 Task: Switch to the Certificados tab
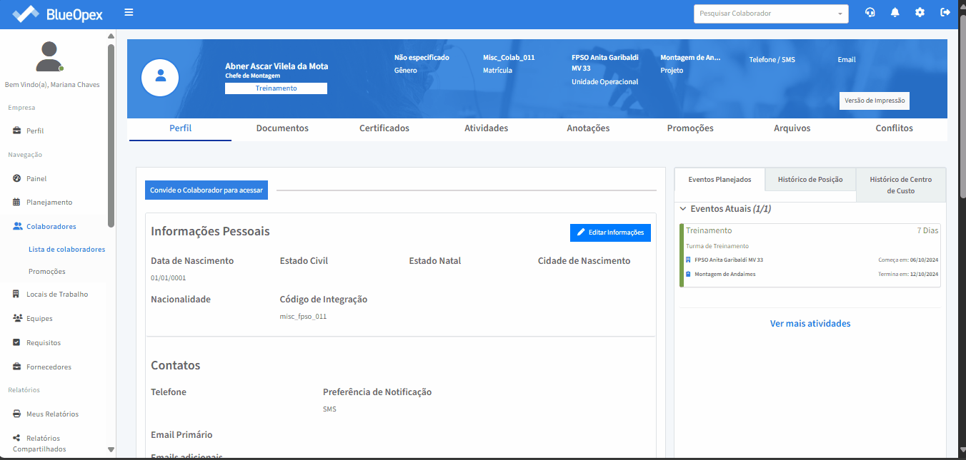(384, 128)
